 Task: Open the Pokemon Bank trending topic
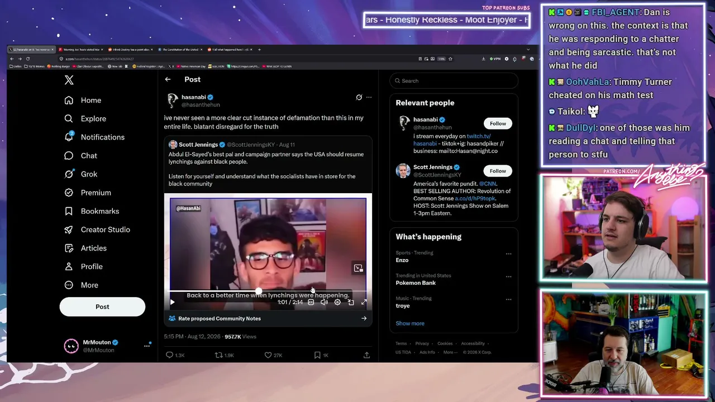pyautogui.click(x=416, y=283)
